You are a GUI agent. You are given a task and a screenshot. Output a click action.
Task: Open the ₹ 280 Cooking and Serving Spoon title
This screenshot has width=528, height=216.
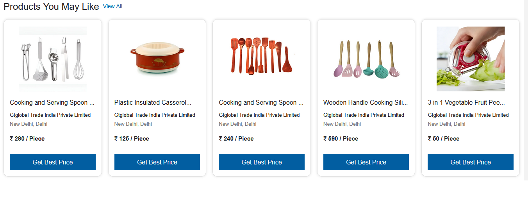[x=52, y=103]
